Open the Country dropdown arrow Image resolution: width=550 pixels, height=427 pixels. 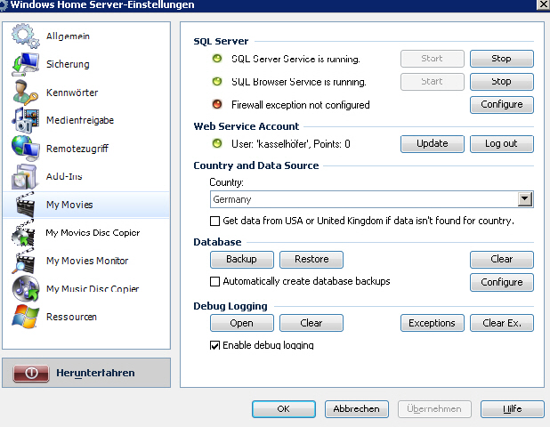click(525, 199)
